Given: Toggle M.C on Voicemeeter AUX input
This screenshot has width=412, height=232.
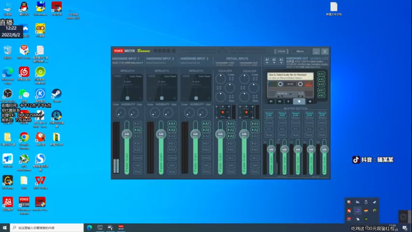Looking at the screenshot, I should tap(255, 158).
